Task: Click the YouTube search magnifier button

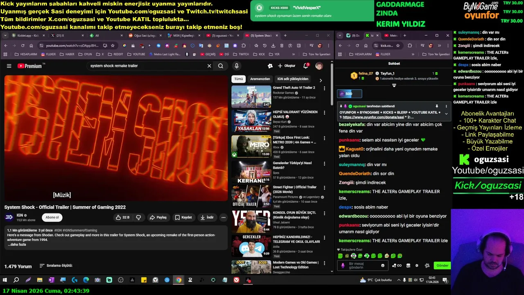Action: (221, 66)
